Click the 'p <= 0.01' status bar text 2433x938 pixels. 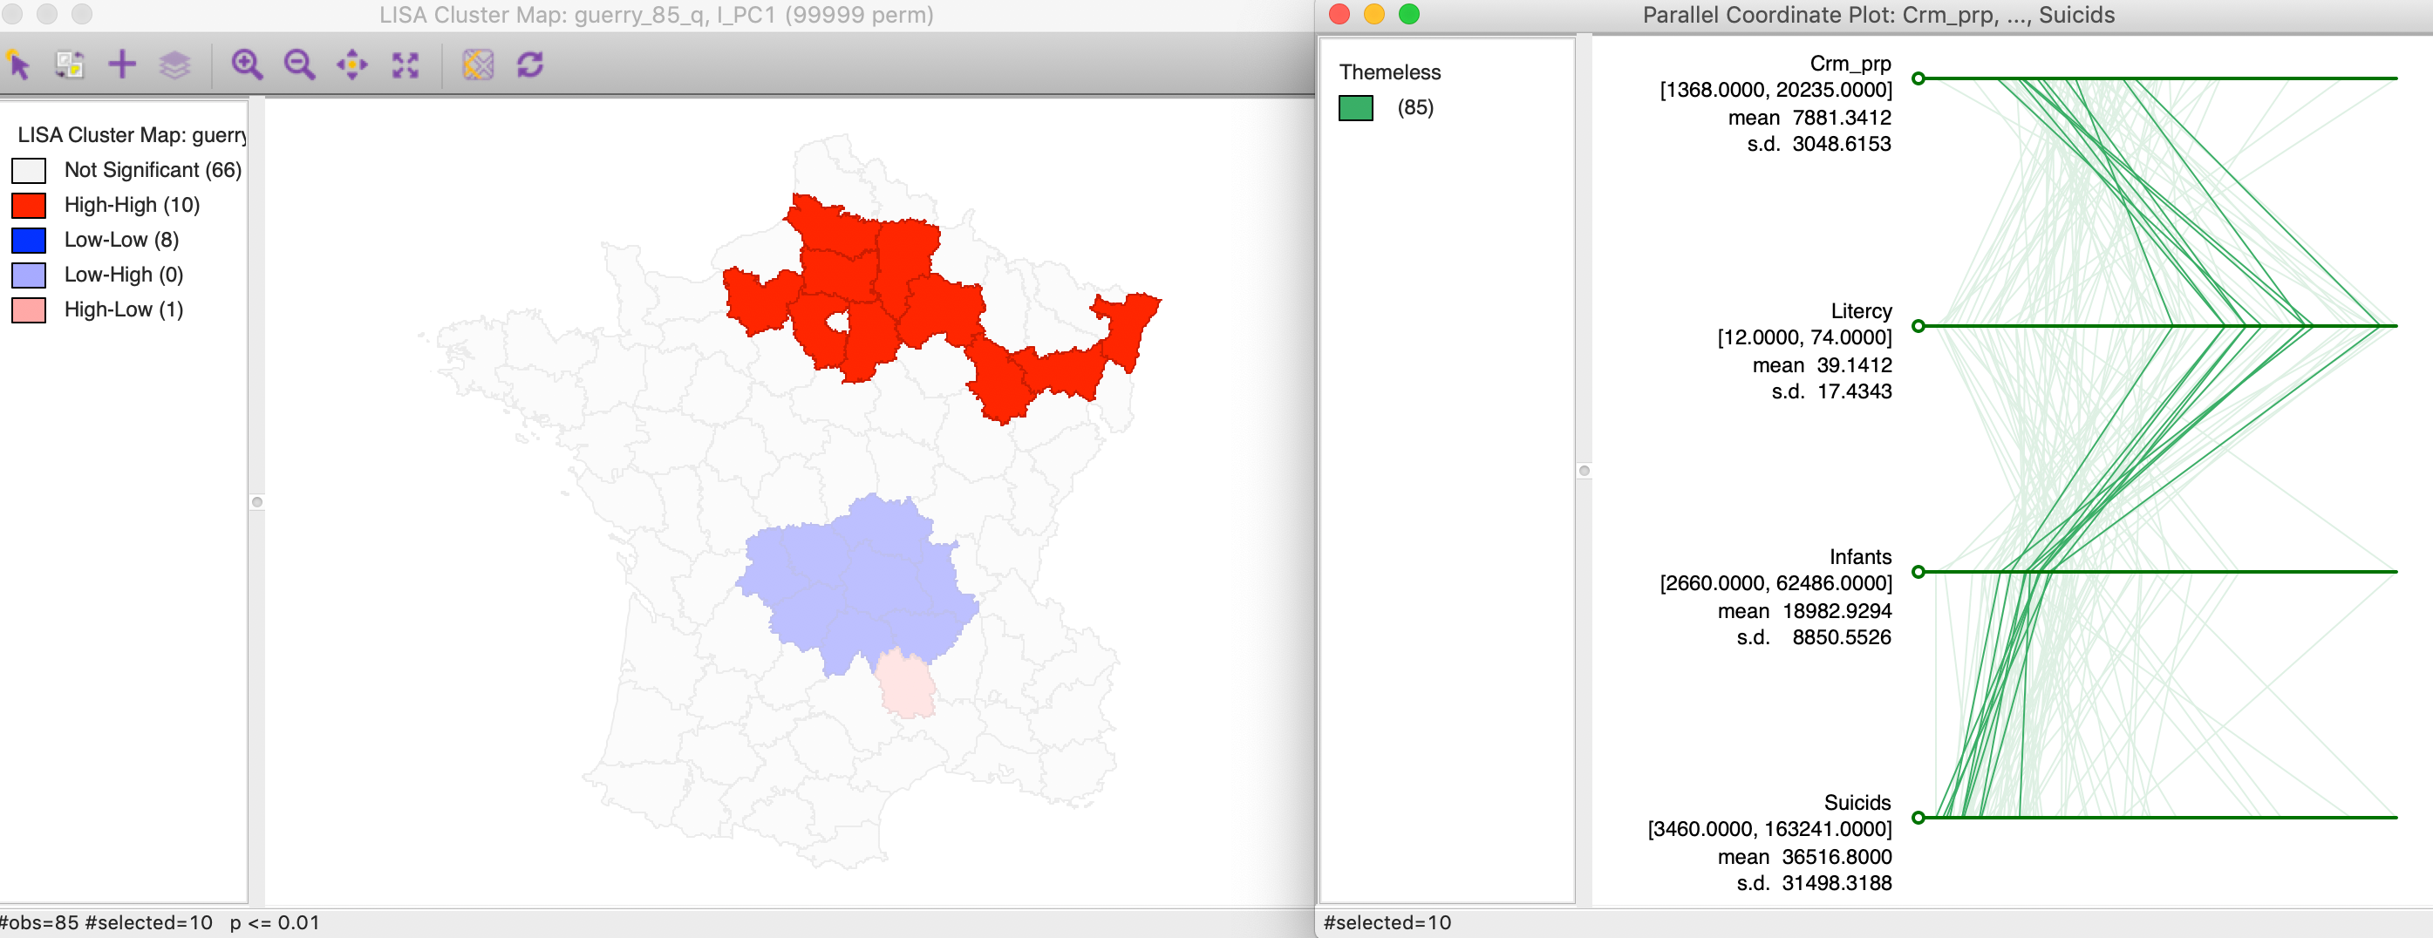[275, 923]
